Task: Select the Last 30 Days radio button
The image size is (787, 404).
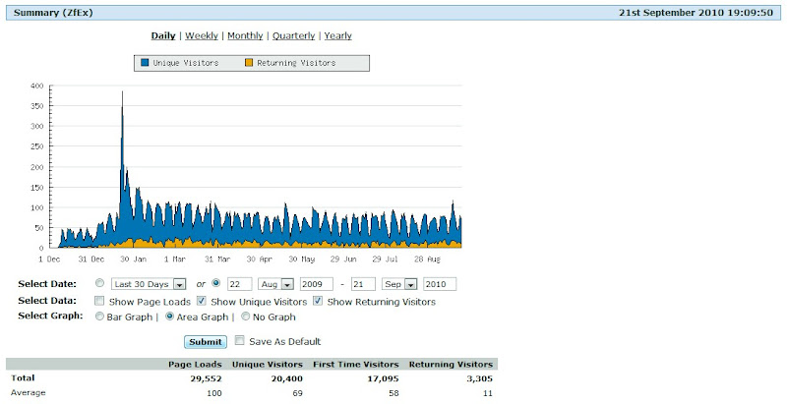Action: coord(100,283)
